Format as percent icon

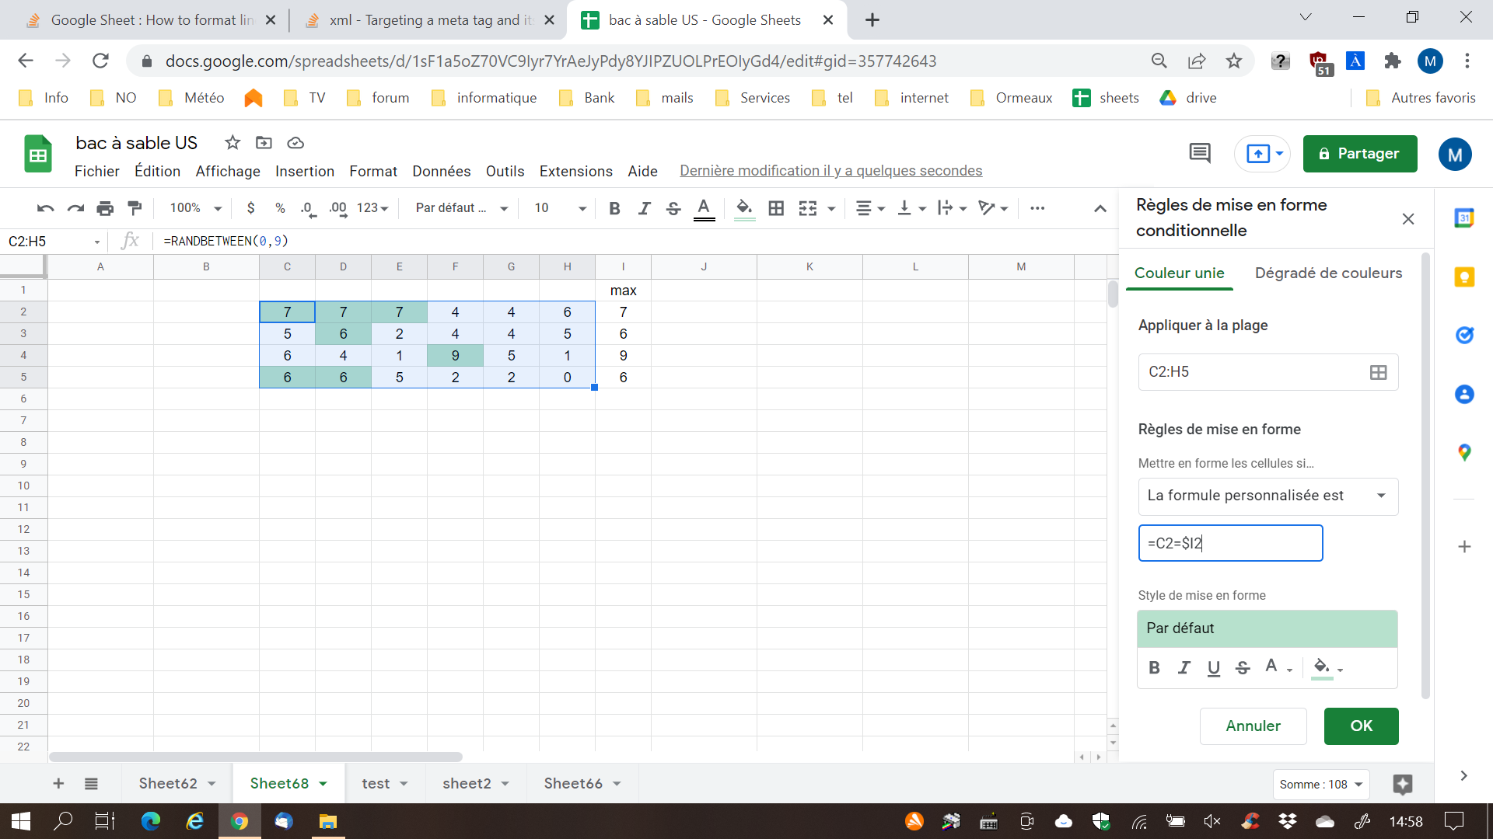click(x=280, y=208)
